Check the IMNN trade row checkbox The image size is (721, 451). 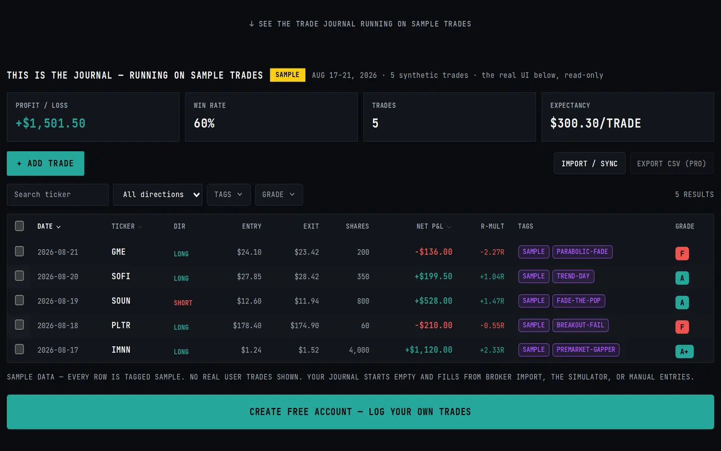pos(20,349)
